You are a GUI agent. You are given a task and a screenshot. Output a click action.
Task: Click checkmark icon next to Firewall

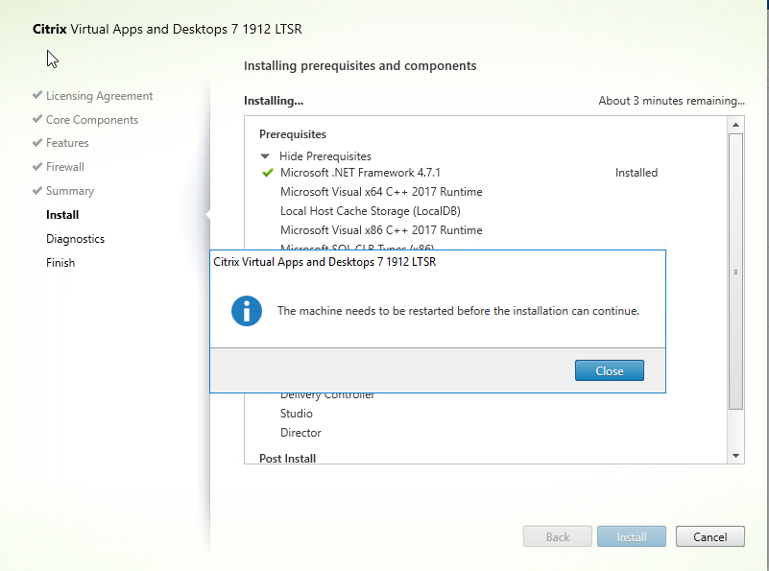coord(37,167)
